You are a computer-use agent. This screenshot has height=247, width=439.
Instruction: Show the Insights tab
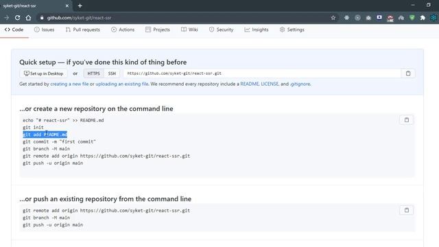[257, 30]
